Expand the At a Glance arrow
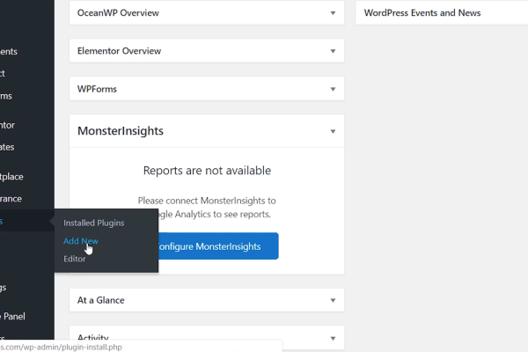 (x=333, y=300)
